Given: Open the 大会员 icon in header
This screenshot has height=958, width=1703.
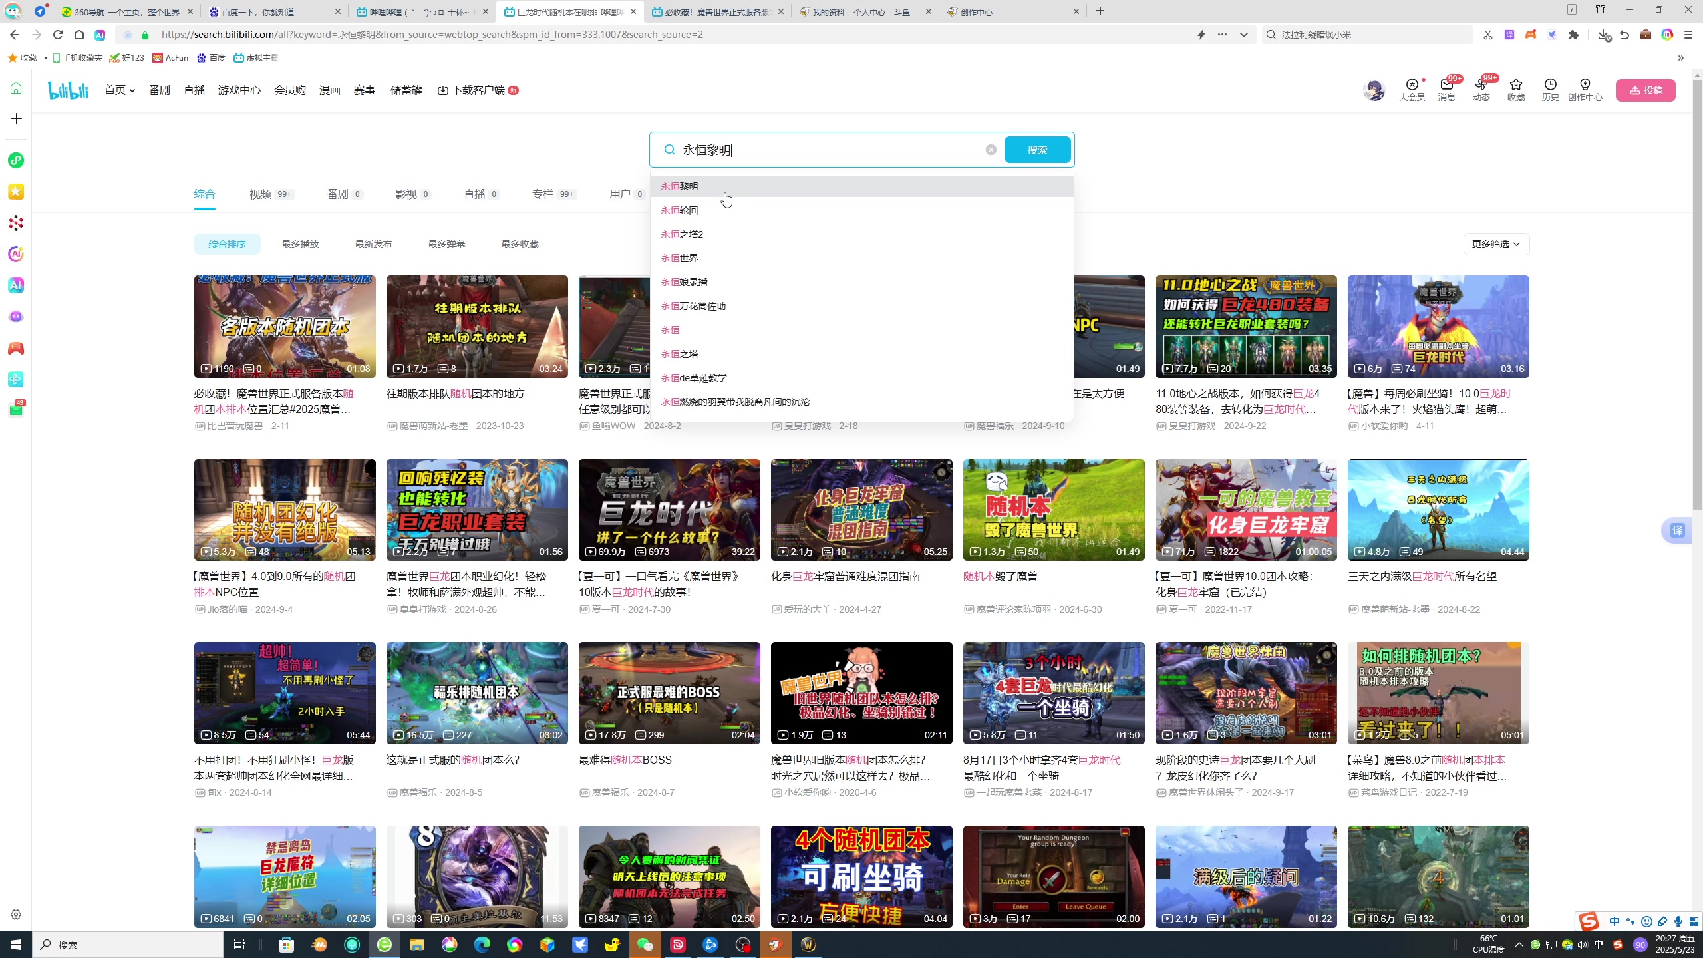Looking at the screenshot, I should 1412,90.
